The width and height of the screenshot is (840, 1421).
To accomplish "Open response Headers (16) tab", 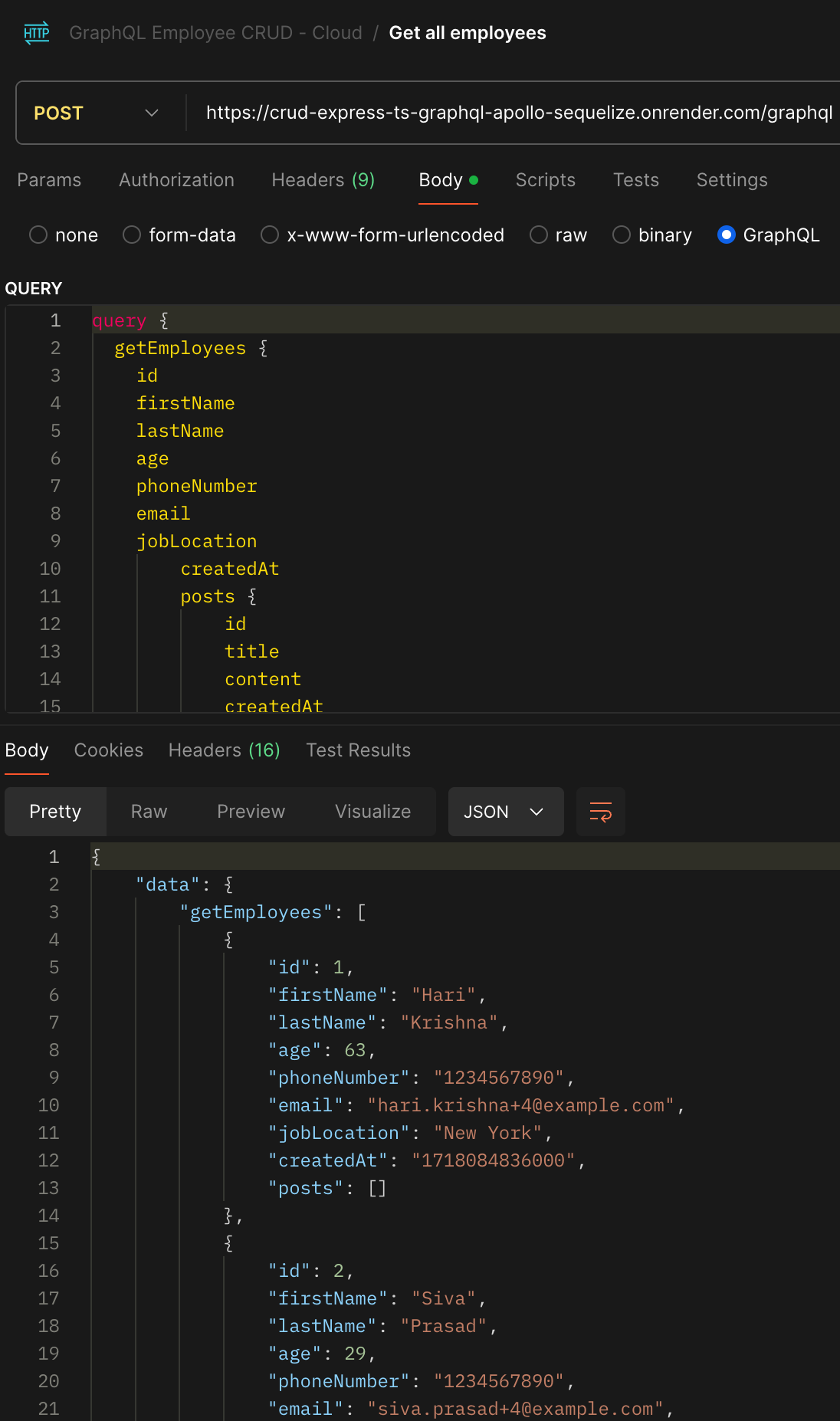I will (225, 750).
